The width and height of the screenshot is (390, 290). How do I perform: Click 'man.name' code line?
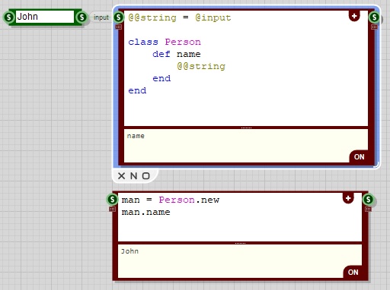(146, 212)
